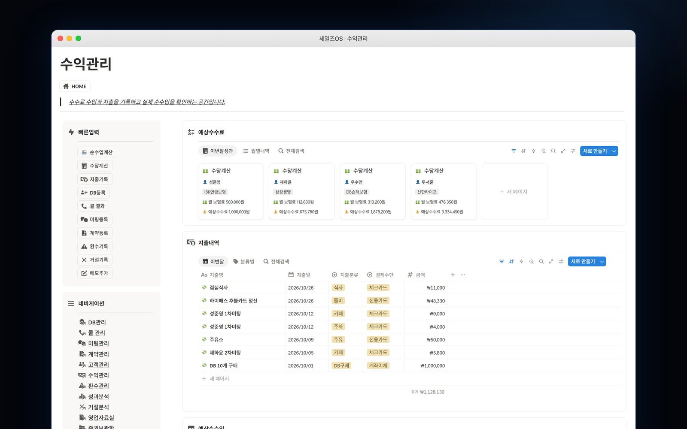Open the 지출분류 column header menu
This screenshot has height=429, width=687.
tap(345, 275)
